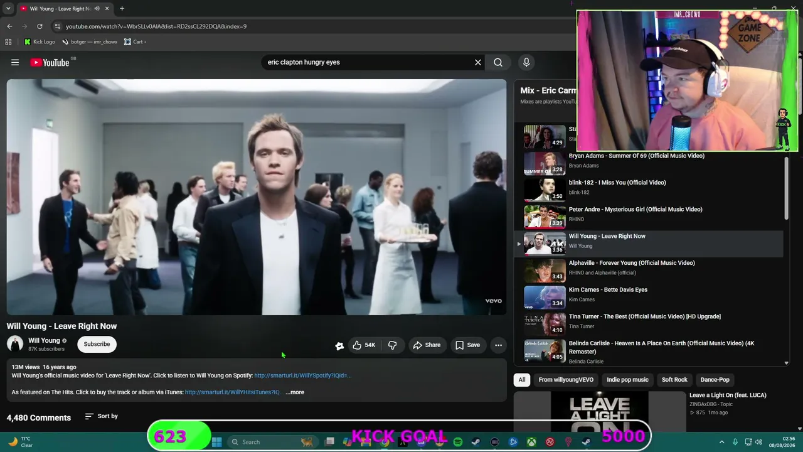This screenshot has height=452, width=803.
Task: Click the title Leave a Light On (feat. LUCA)
Action: pos(728,395)
